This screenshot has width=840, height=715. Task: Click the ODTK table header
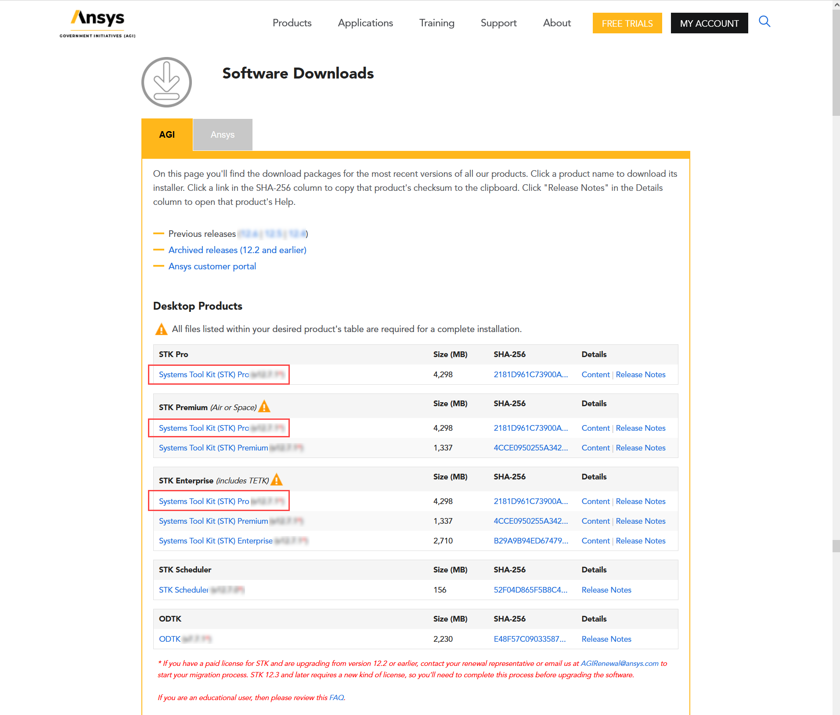tap(170, 618)
